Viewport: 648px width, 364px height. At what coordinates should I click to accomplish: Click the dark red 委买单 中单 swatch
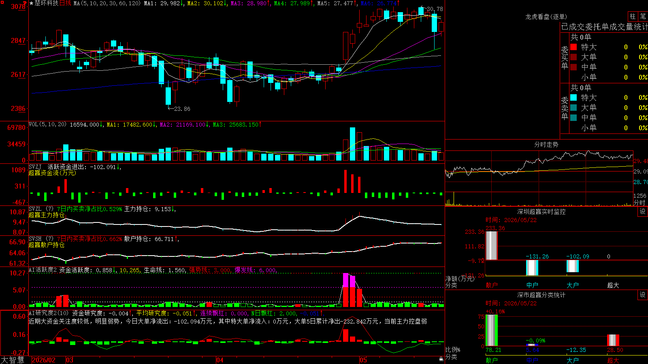coord(573,67)
